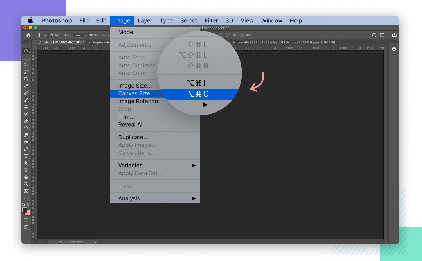Change the screen mode
This screenshot has height=261, width=422.
click(26, 227)
